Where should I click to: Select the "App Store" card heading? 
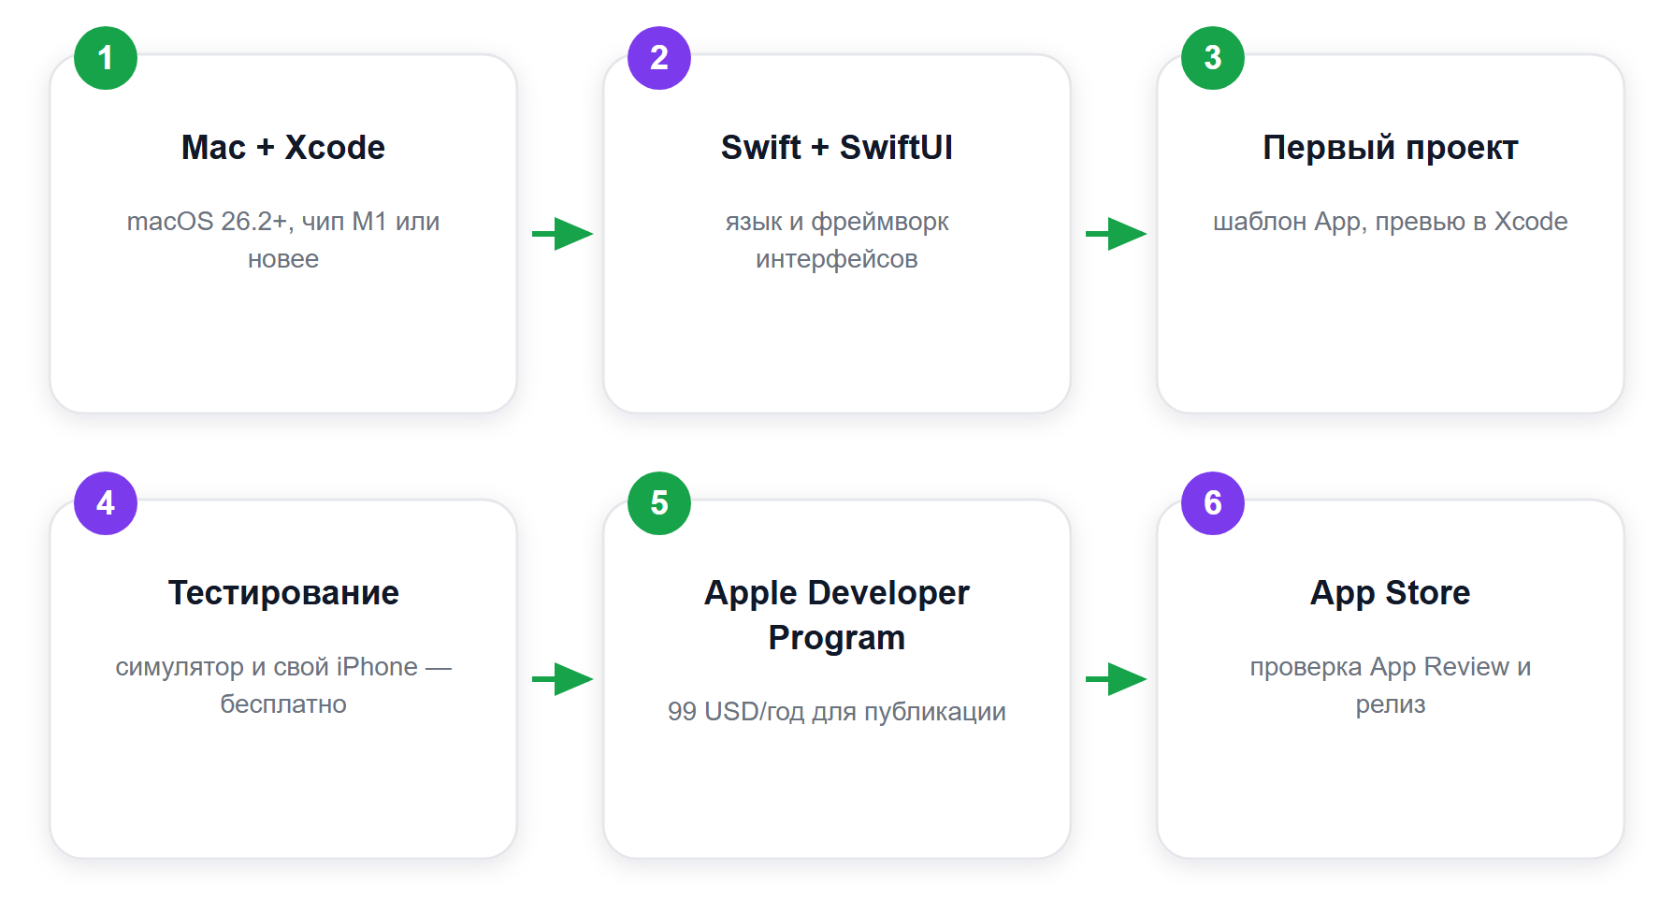(x=1390, y=593)
